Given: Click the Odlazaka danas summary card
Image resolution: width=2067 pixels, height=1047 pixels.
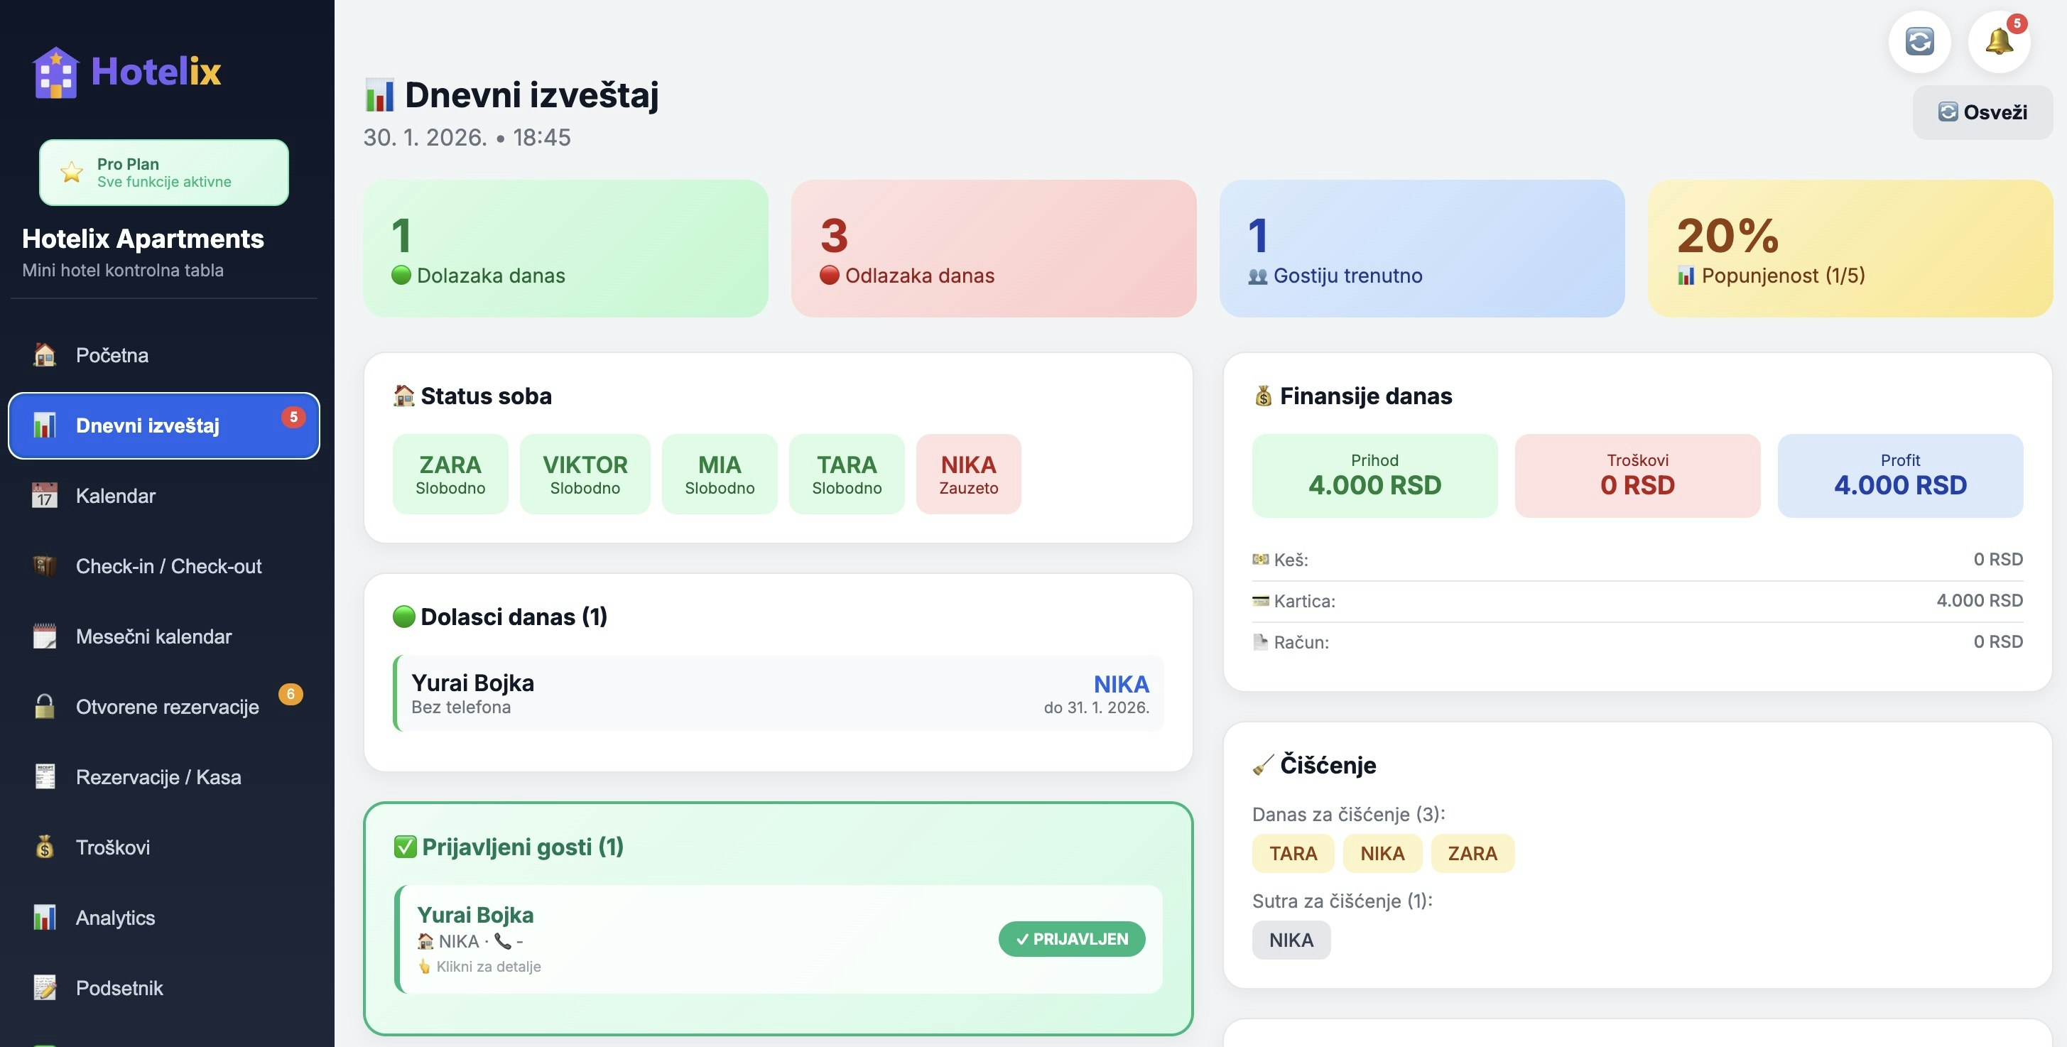Looking at the screenshot, I should (992, 249).
